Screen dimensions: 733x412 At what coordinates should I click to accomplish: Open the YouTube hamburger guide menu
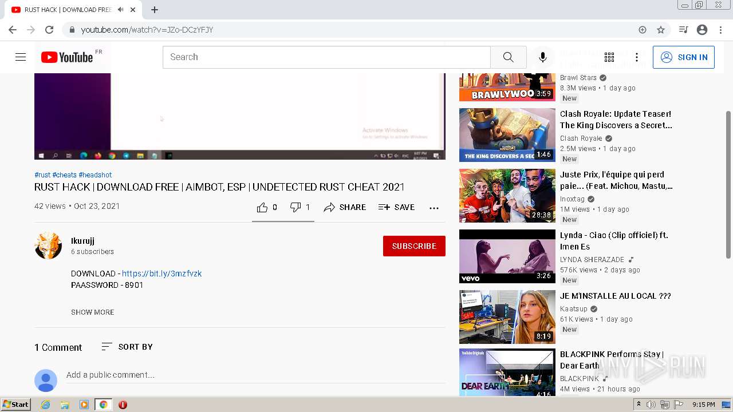point(21,57)
